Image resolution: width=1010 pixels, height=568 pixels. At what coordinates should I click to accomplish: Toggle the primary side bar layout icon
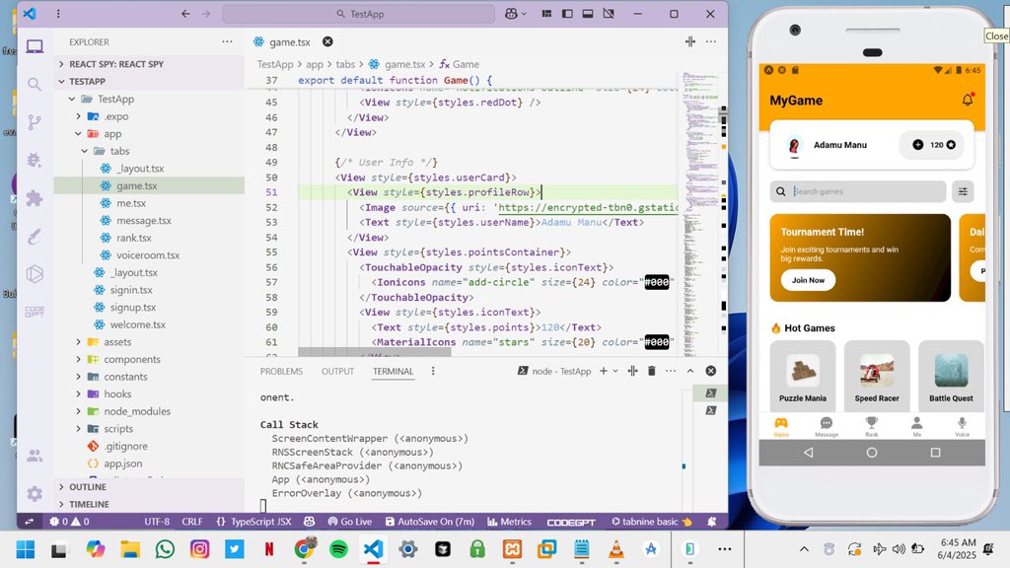565,15
